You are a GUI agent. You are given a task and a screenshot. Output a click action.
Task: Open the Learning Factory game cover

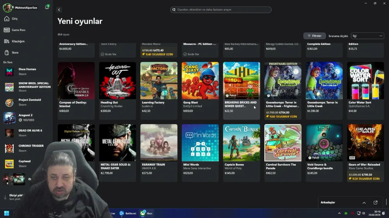[x=159, y=81]
